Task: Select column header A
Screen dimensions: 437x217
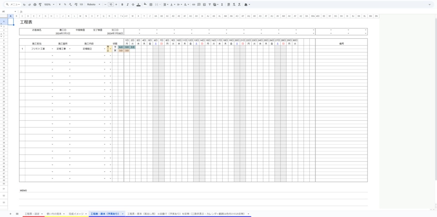Action: click(x=11, y=16)
